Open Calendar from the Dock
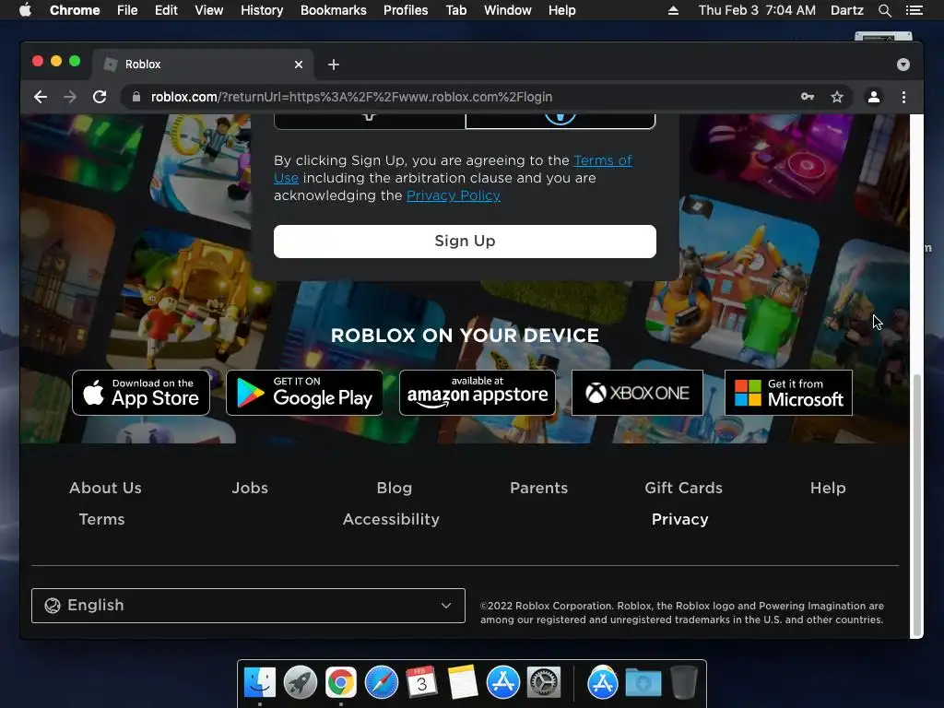 (421, 683)
